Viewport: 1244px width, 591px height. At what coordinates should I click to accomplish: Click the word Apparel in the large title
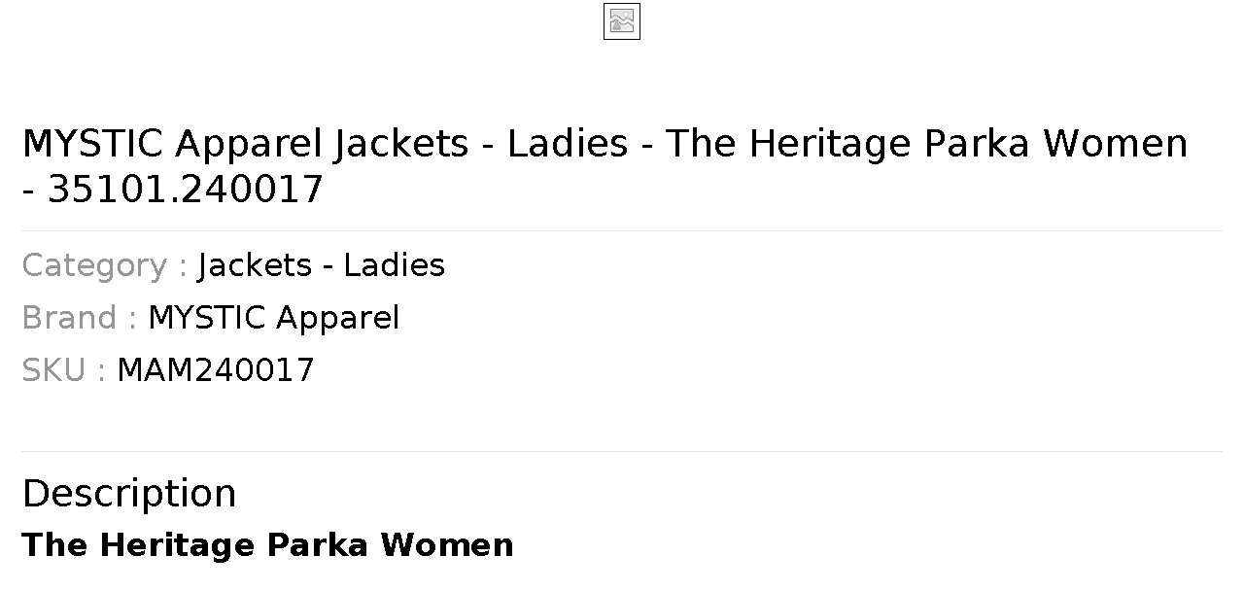[x=248, y=144]
